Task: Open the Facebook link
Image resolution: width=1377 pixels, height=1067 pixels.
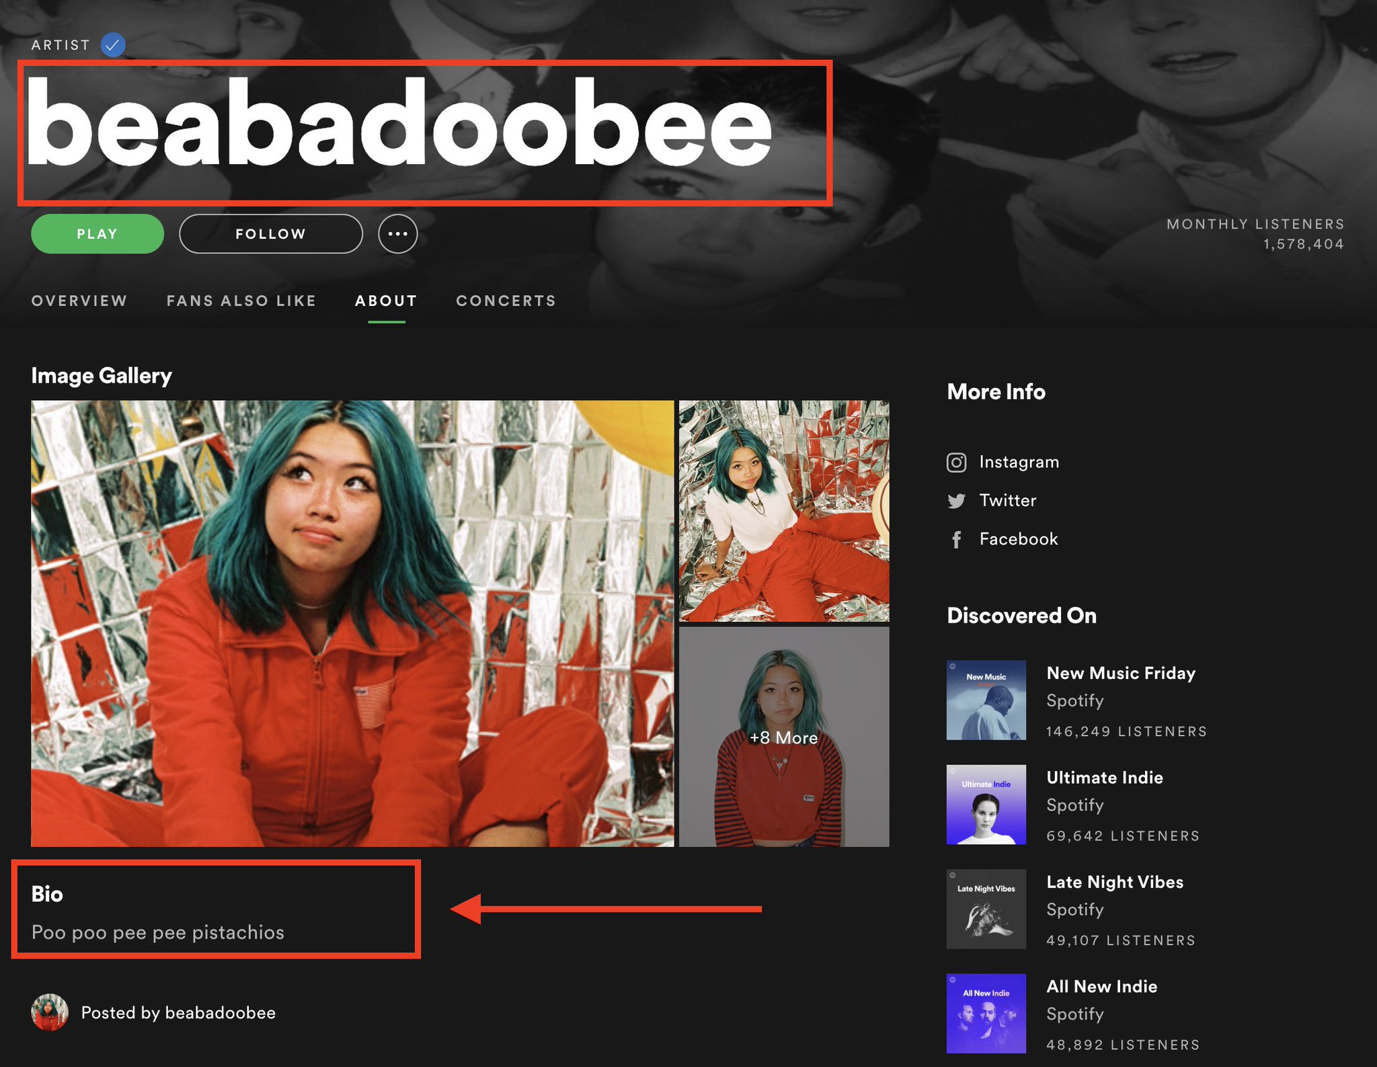Action: (1019, 539)
